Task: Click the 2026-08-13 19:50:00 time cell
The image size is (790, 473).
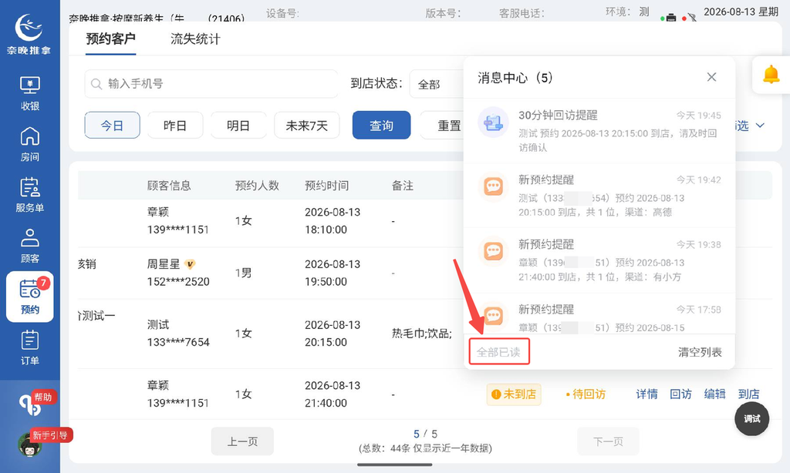Action: [x=333, y=273]
